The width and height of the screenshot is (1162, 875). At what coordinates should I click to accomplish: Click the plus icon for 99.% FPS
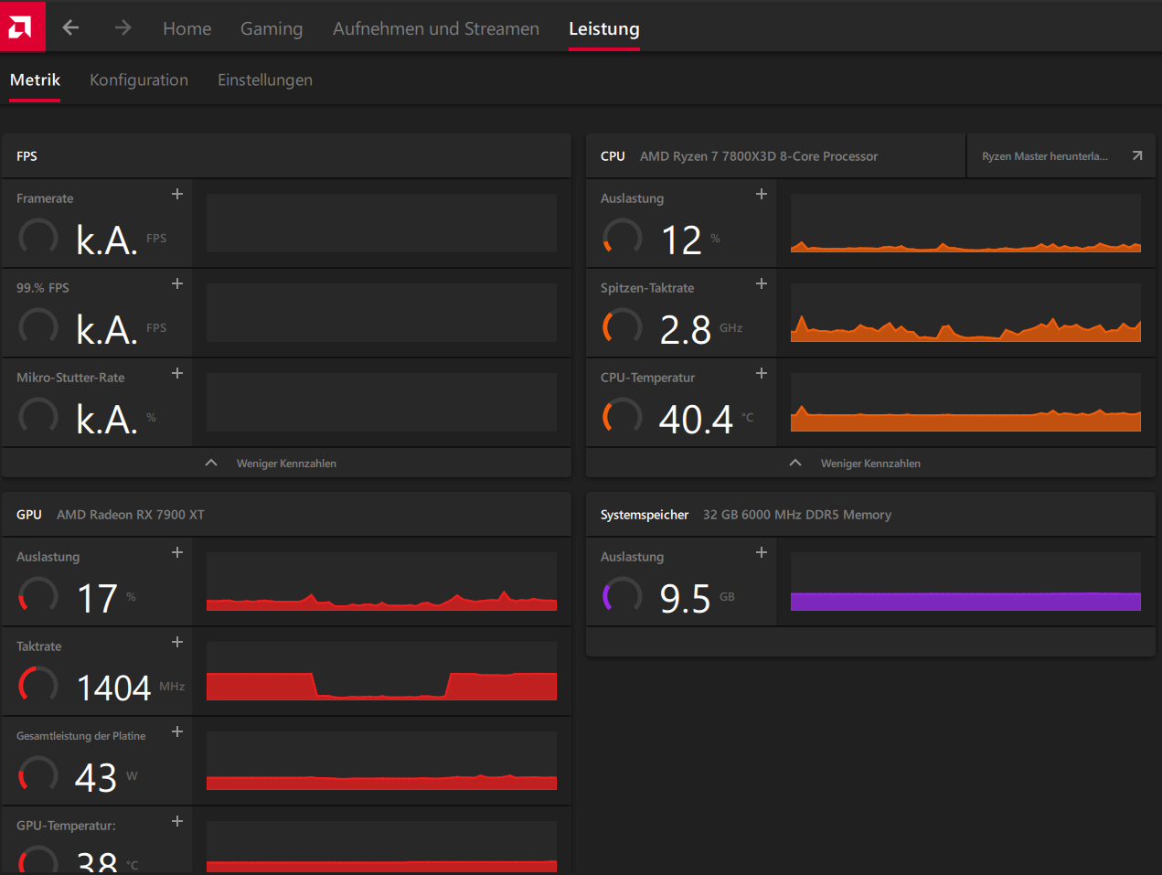pos(177,283)
